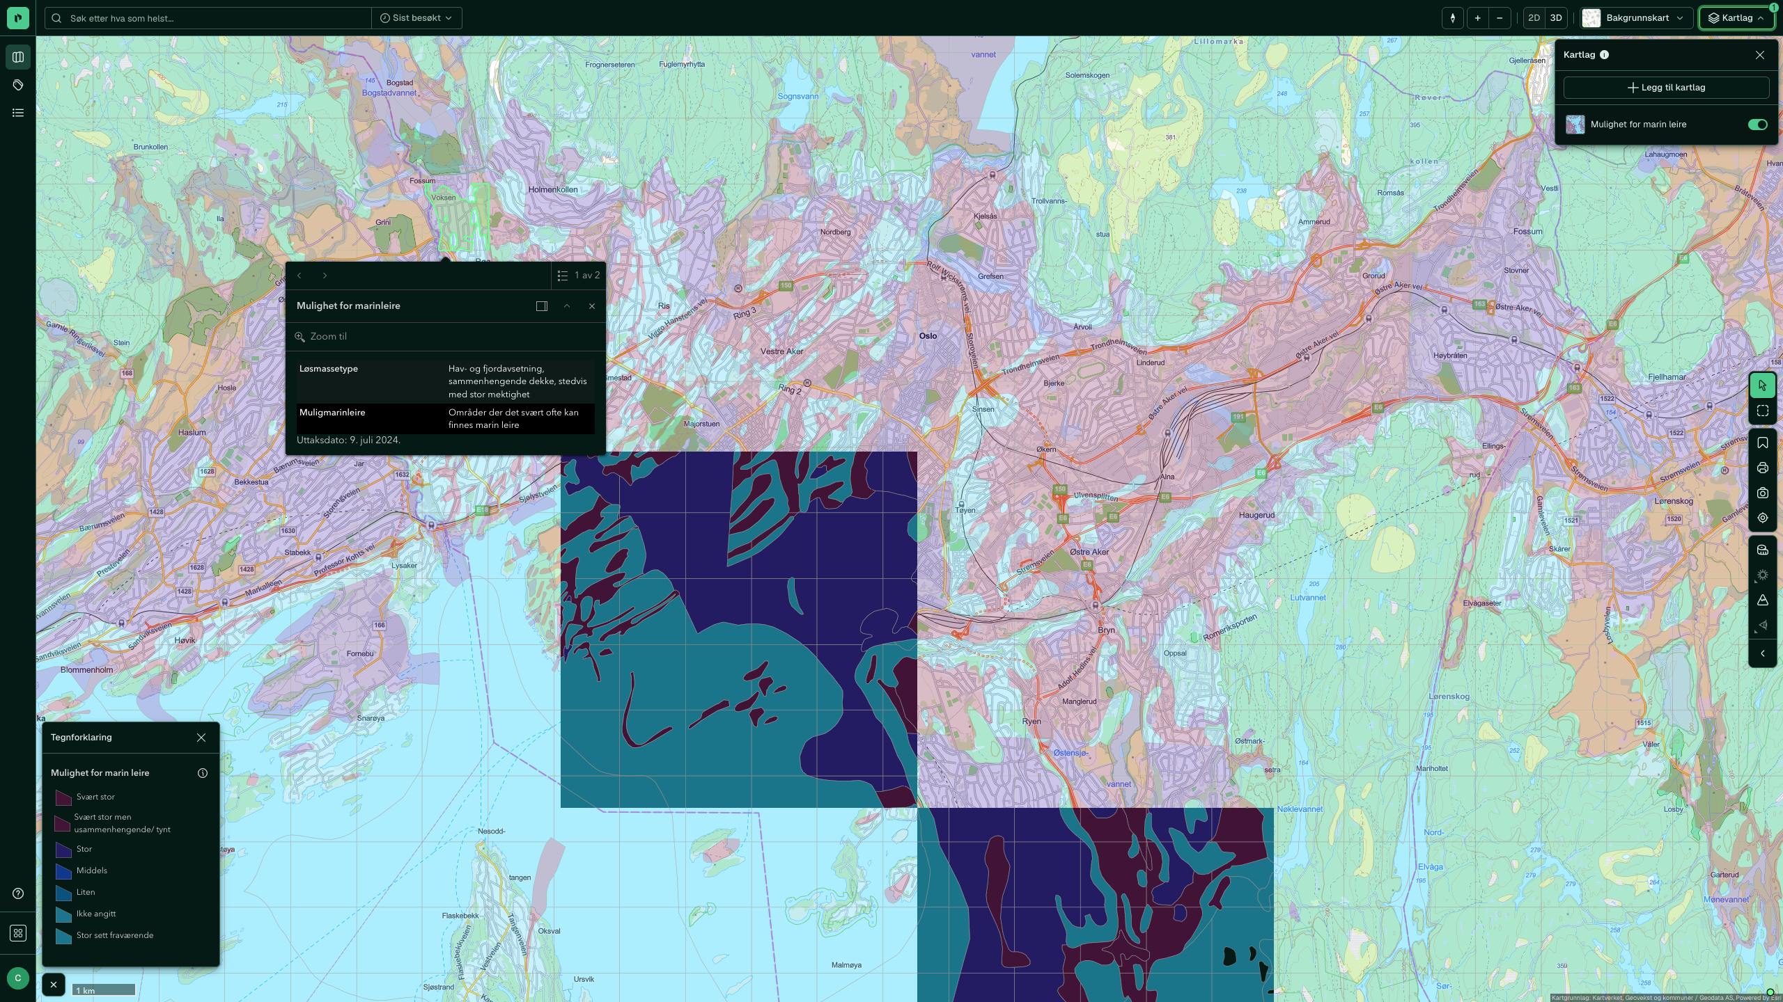The height and width of the screenshot is (1002, 1783).
Task: Collapse the right toolbar with chevron arrow
Action: coord(1763,653)
